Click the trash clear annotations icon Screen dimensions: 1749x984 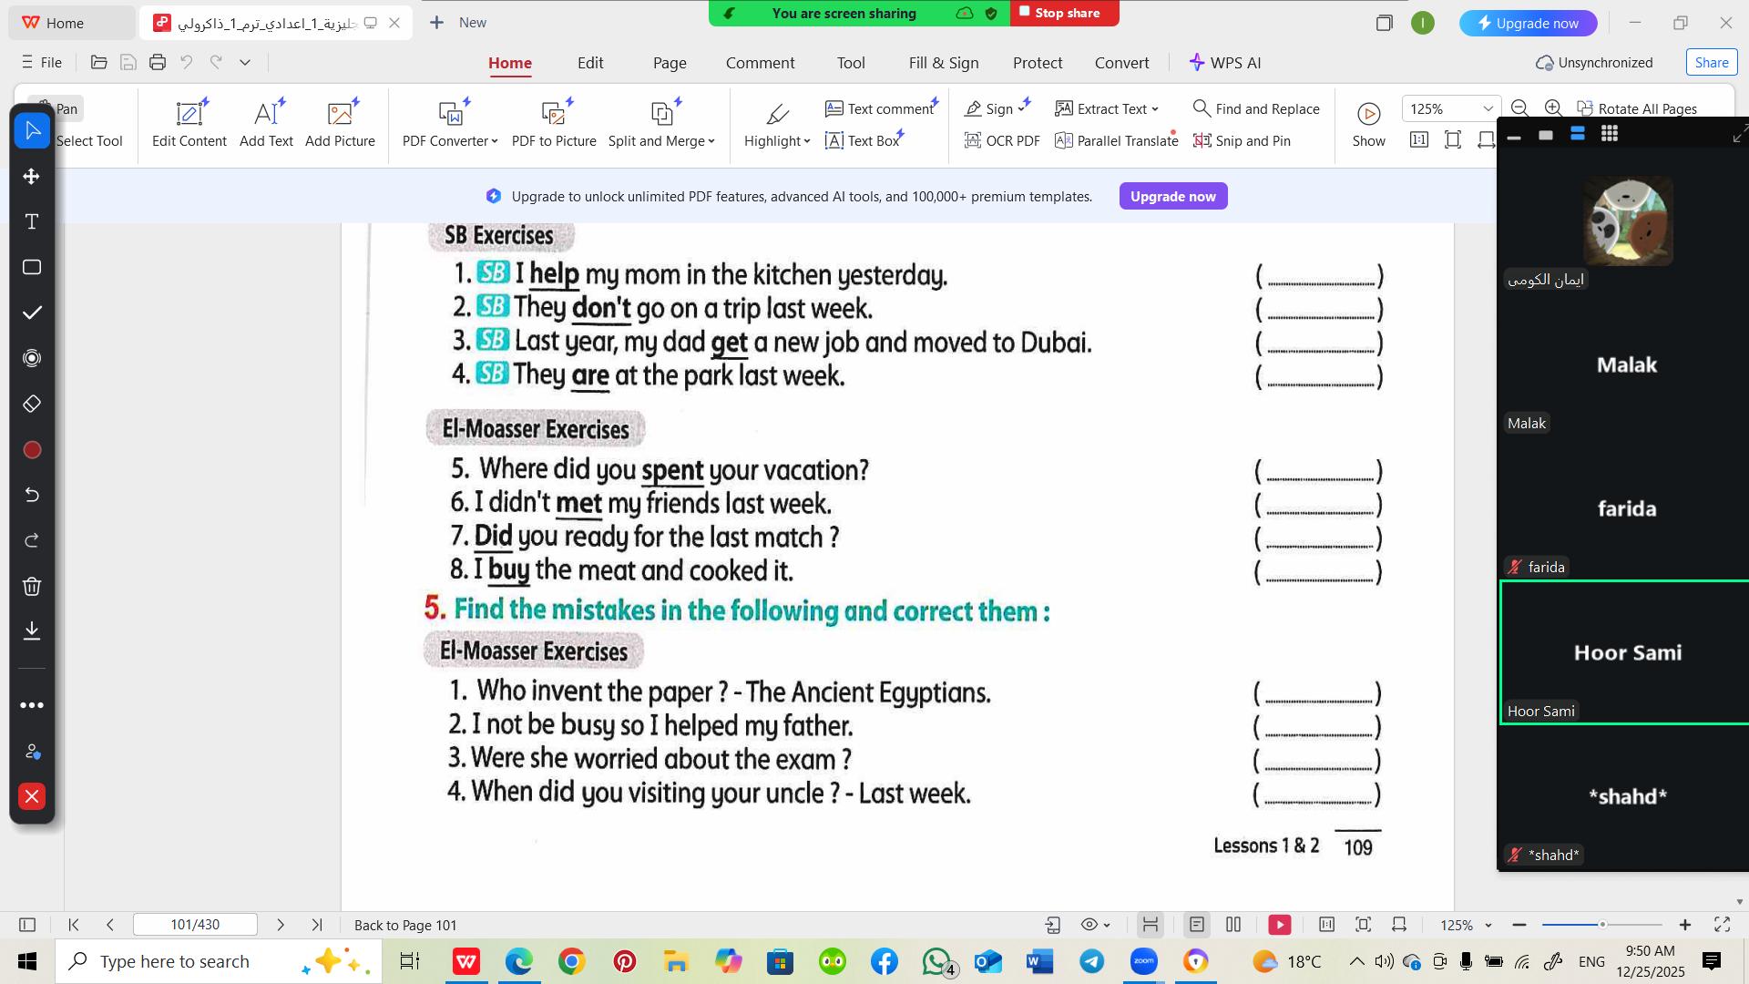pyautogui.click(x=32, y=586)
